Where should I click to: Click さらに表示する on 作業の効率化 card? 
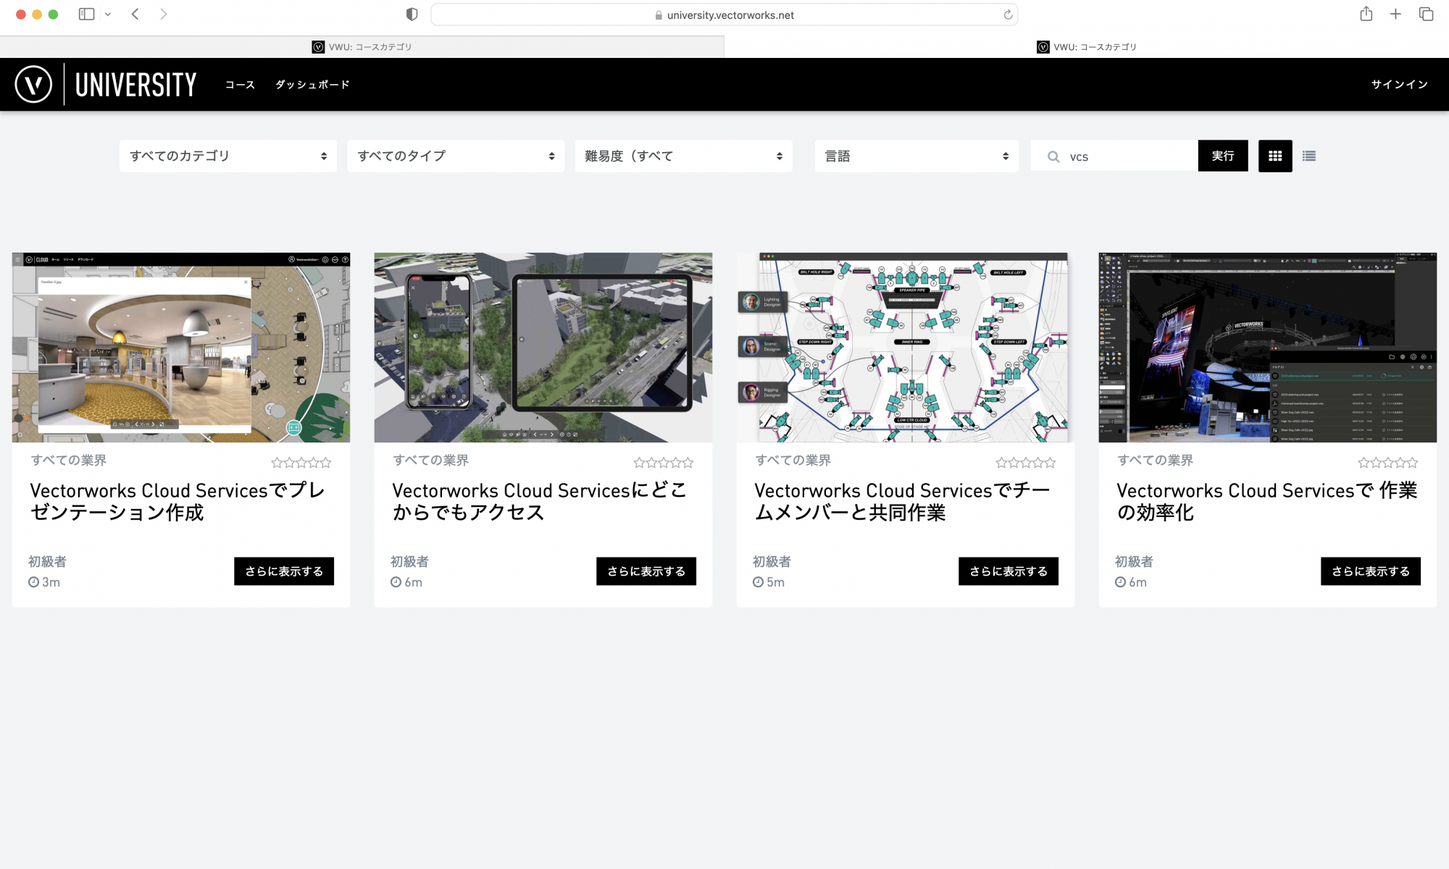1371,571
